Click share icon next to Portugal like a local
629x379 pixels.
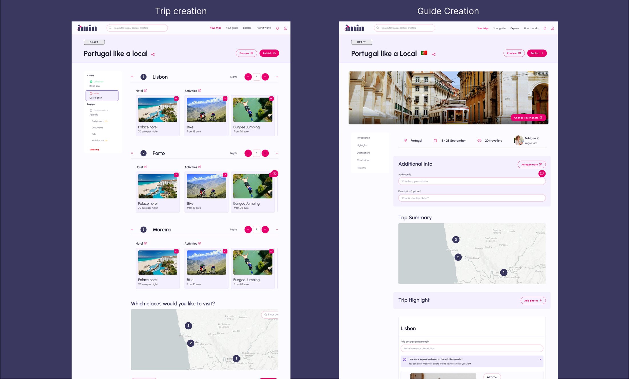(x=153, y=54)
